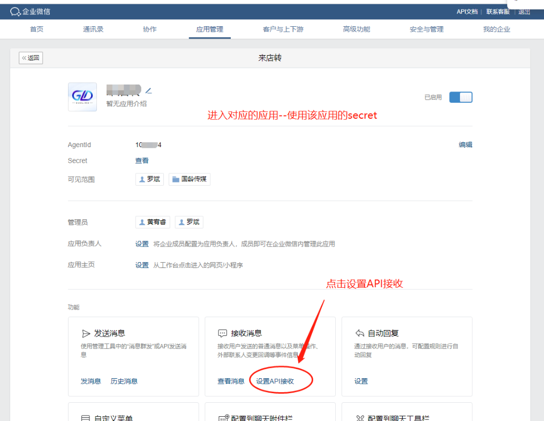Select the 罗斌 member tag in visible scope
This screenshot has height=421, width=544.
(x=149, y=179)
